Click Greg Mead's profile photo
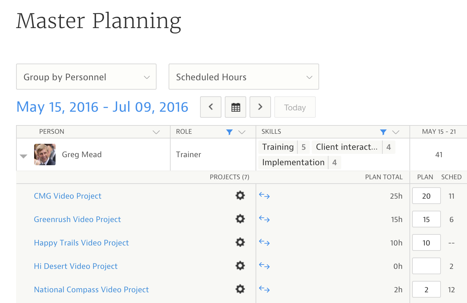467x303 pixels. pyautogui.click(x=45, y=155)
